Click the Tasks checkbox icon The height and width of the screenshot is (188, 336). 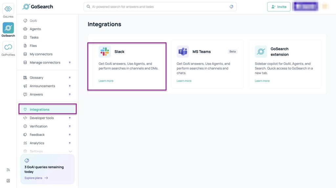pyautogui.click(x=25, y=37)
